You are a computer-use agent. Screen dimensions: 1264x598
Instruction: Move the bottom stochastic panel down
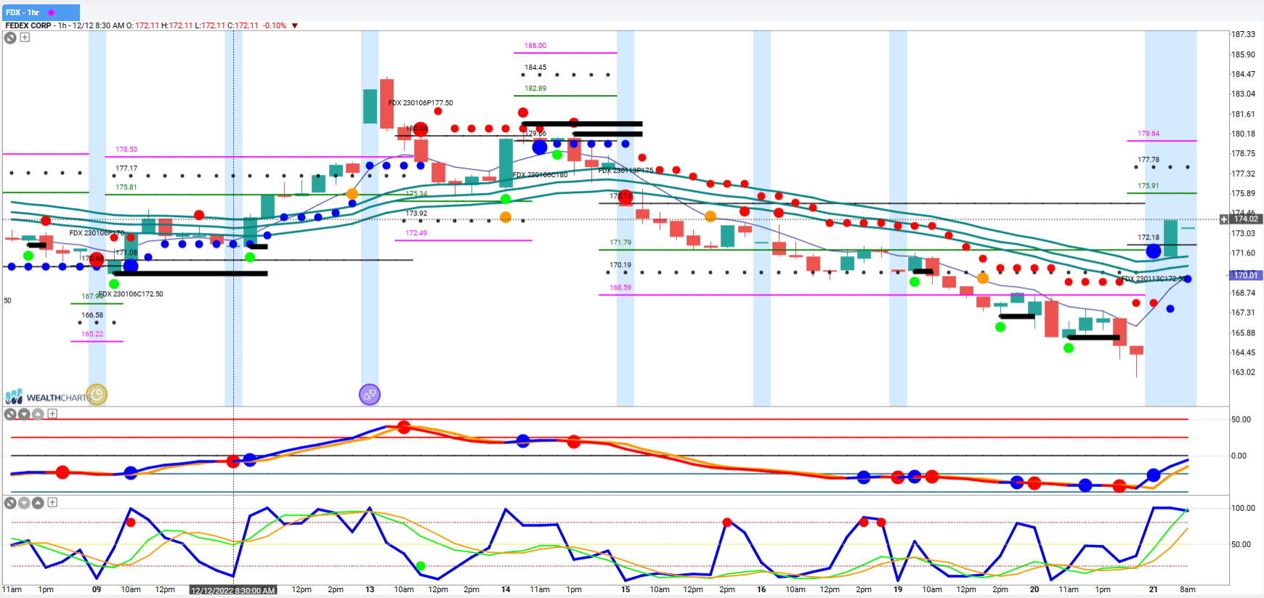click(24, 503)
